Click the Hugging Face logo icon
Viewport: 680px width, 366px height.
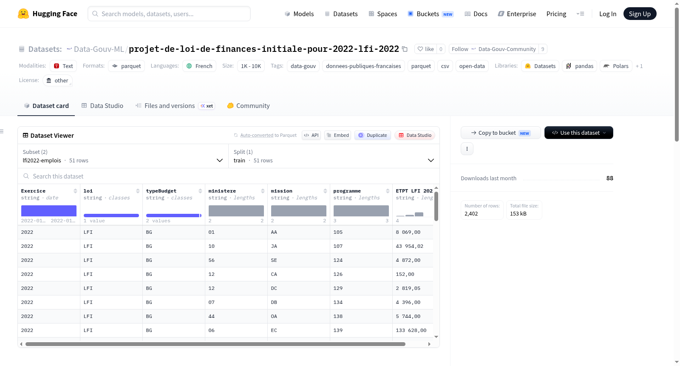[23, 14]
